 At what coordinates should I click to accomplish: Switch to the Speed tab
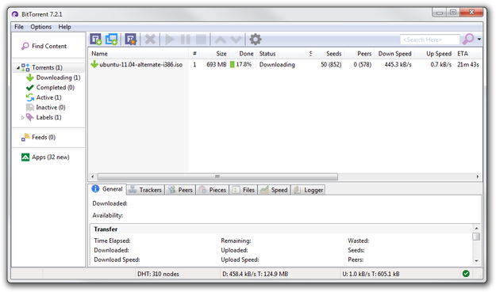click(274, 190)
